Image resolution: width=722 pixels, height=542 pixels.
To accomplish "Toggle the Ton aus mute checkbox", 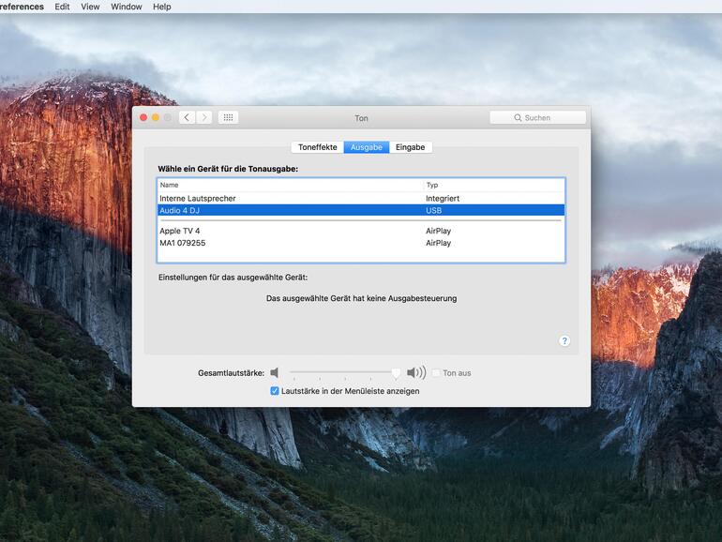I will pyautogui.click(x=436, y=373).
